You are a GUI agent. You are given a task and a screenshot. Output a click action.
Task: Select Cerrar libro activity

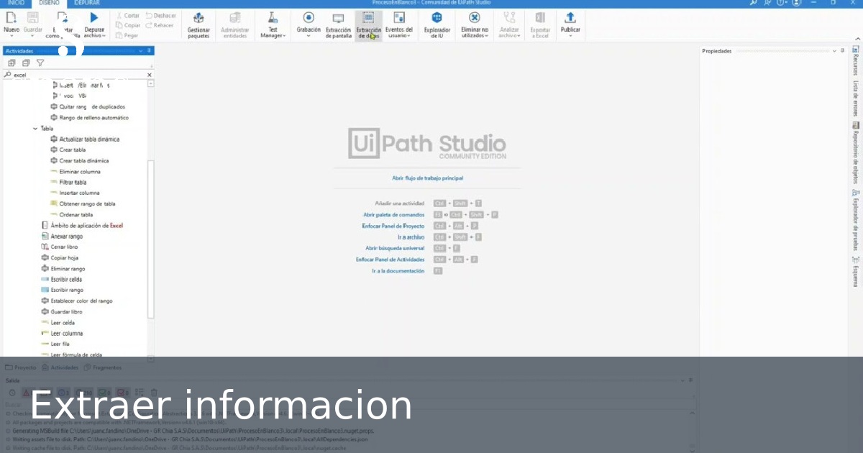[59, 247]
